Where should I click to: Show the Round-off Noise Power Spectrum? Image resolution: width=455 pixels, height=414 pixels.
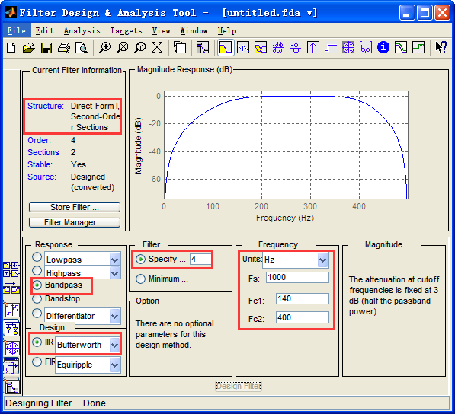418,47
